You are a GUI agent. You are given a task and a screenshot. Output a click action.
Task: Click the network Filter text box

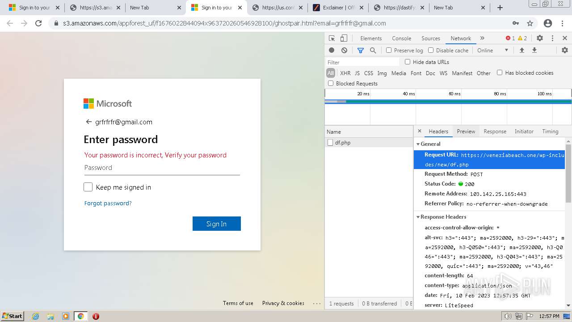(362, 62)
